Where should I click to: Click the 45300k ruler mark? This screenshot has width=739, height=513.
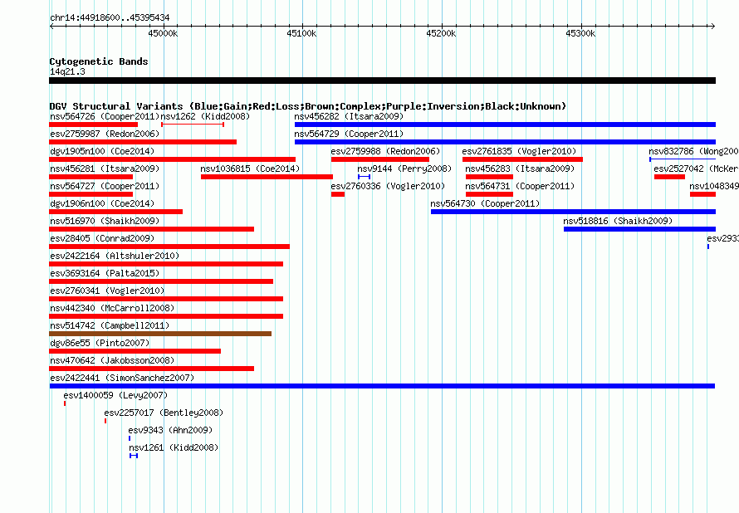580,33
